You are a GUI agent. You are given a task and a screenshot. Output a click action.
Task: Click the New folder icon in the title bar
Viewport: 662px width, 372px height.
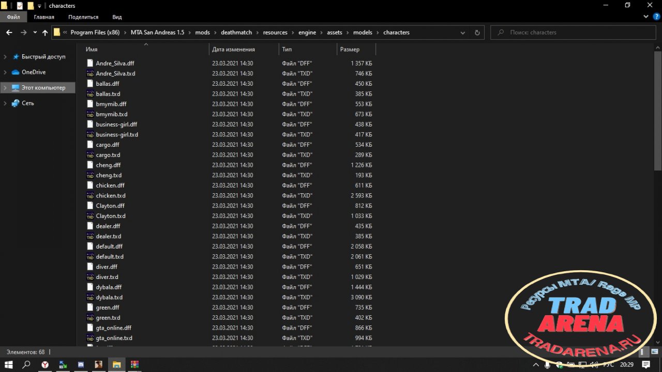(31, 6)
